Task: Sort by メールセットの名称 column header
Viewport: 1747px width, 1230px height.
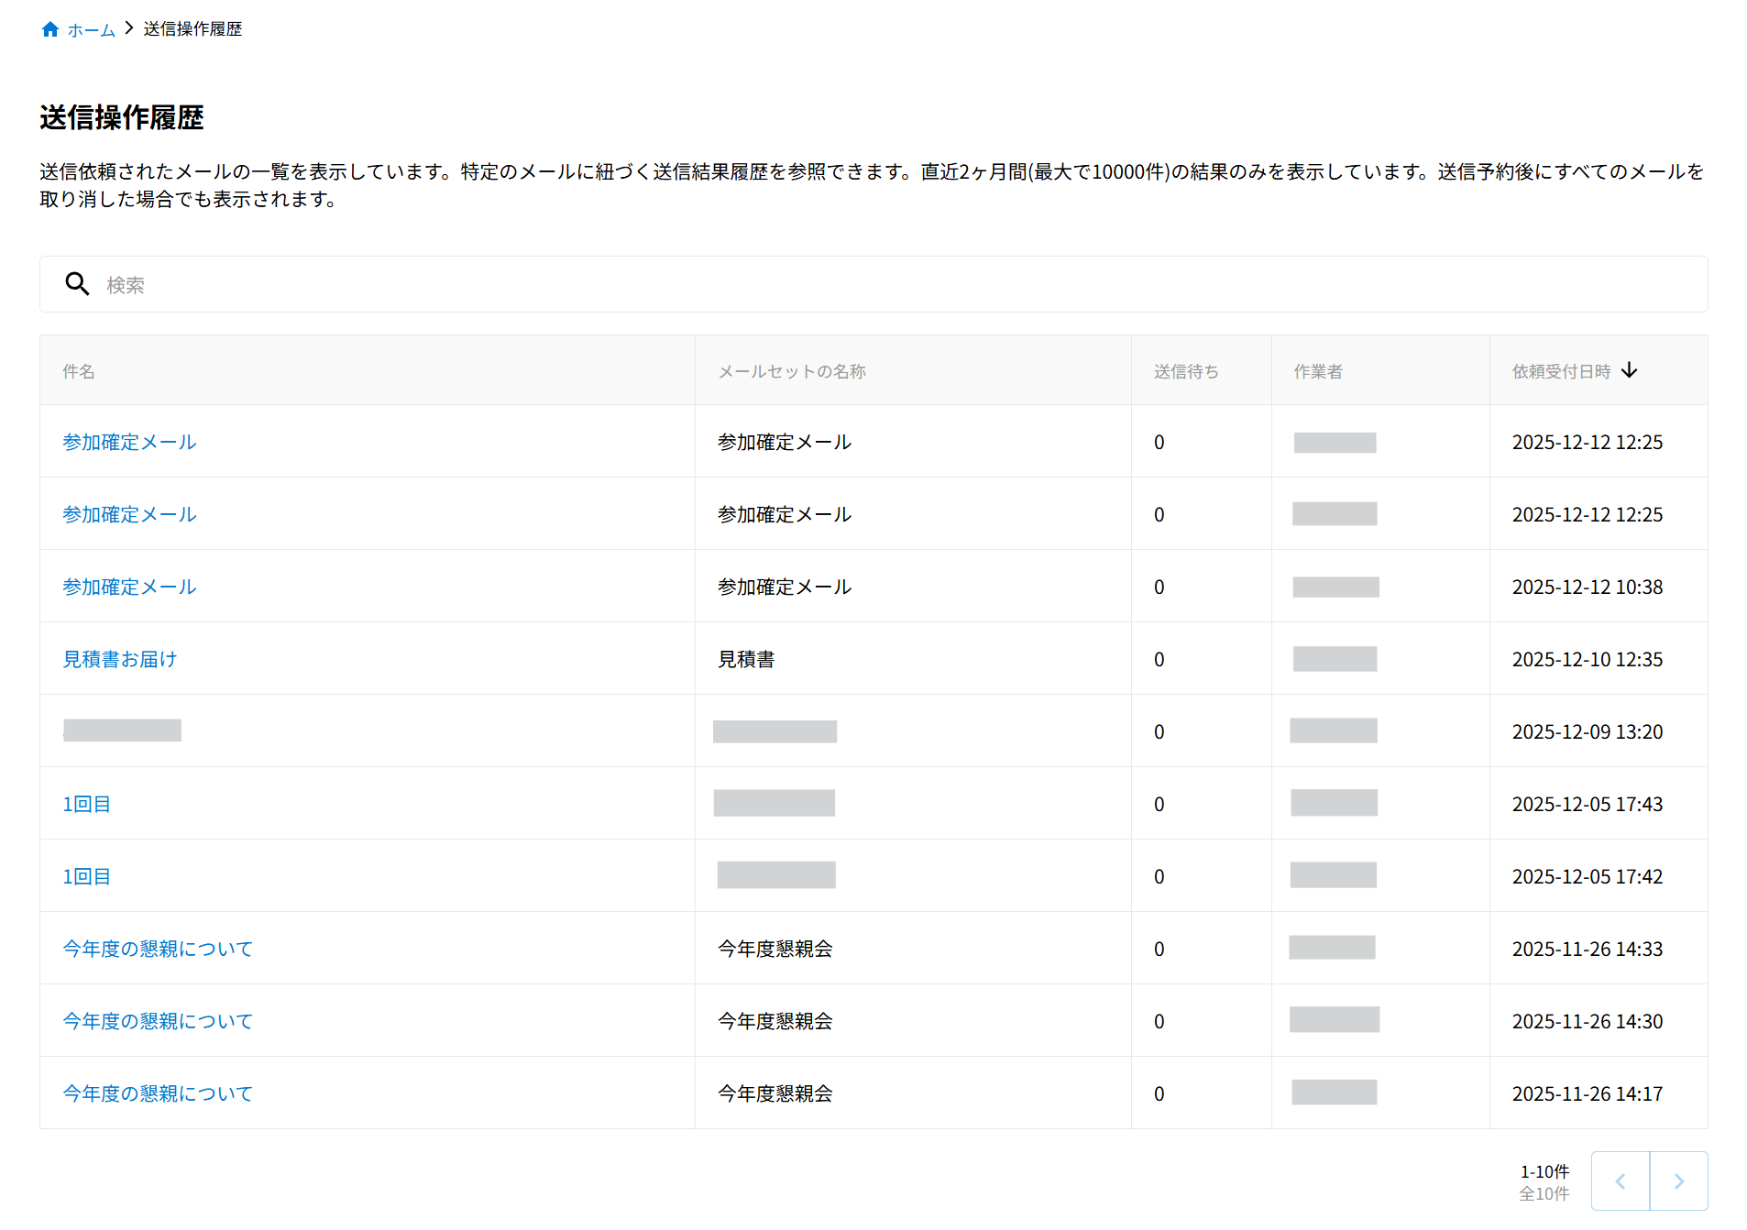Action: click(791, 371)
